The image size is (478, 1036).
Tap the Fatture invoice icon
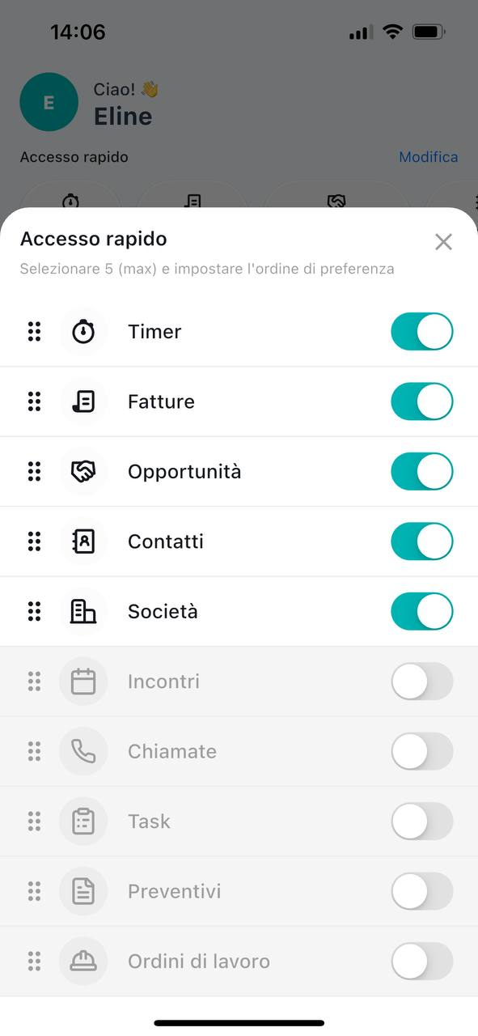tap(83, 401)
